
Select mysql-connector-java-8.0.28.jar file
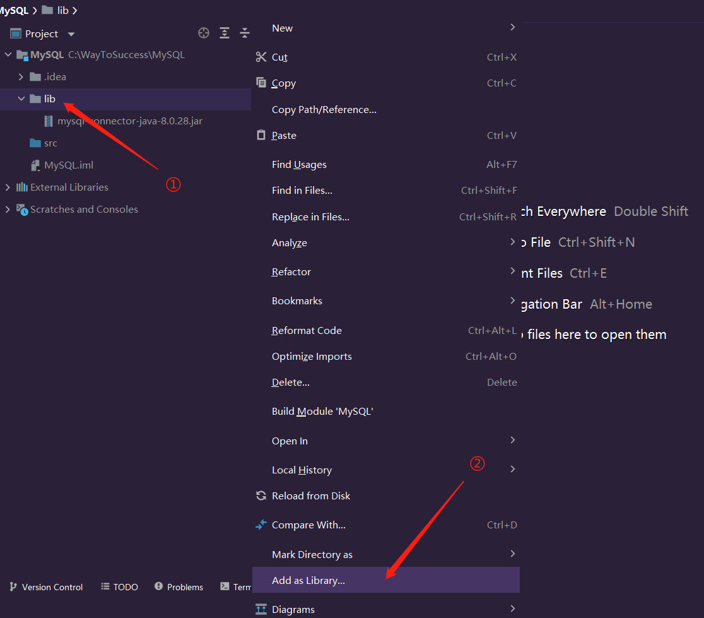coord(126,121)
